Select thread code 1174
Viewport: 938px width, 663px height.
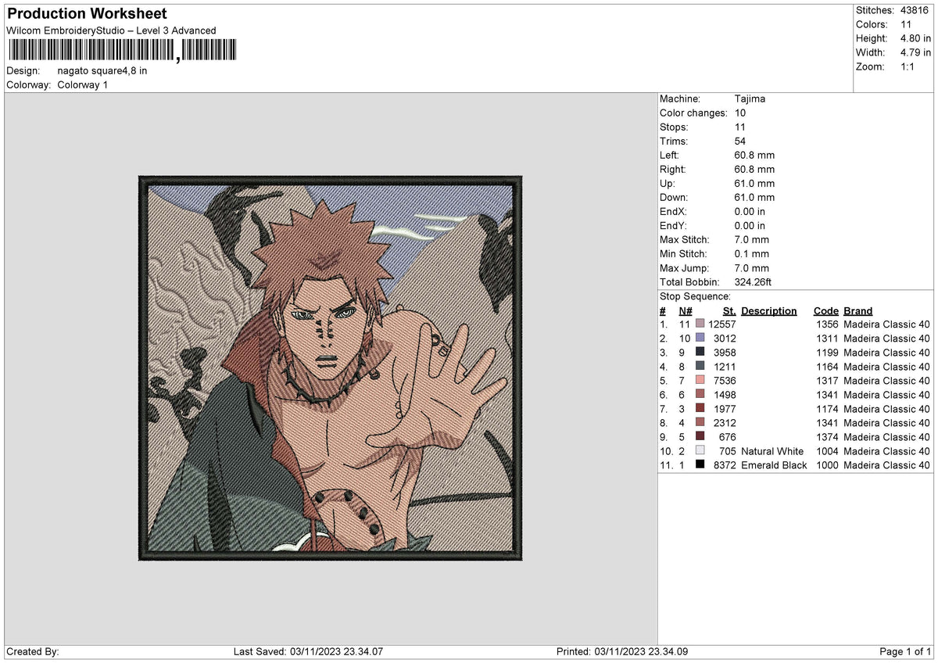(827, 409)
